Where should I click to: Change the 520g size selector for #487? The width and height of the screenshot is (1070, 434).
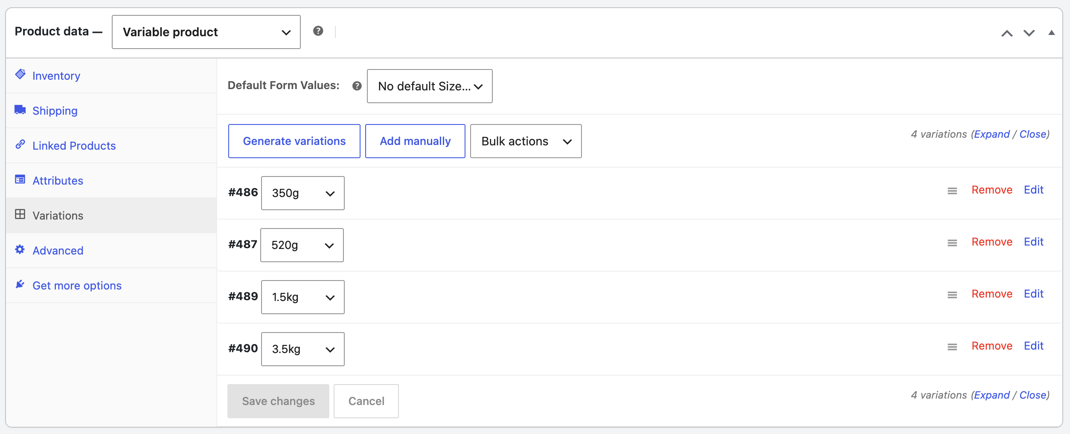pos(302,245)
